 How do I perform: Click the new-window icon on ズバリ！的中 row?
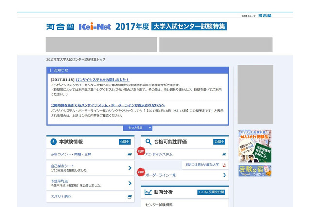[x=130, y=197]
